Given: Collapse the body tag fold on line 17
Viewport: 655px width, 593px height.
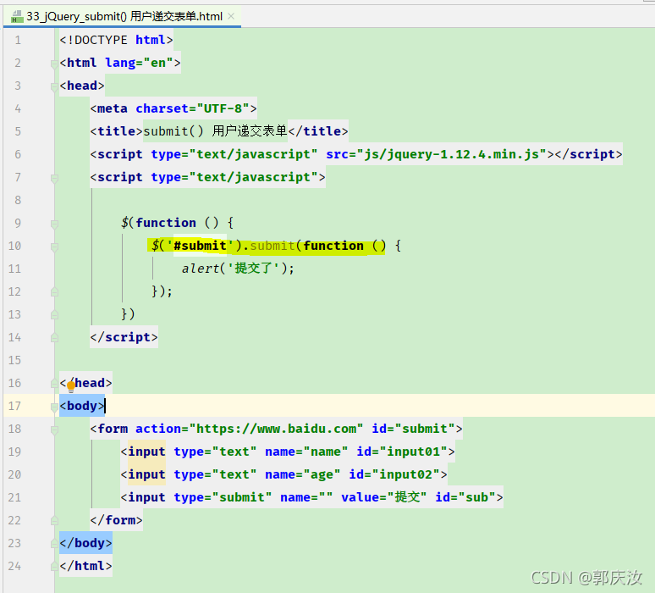Looking at the screenshot, I should (54, 407).
